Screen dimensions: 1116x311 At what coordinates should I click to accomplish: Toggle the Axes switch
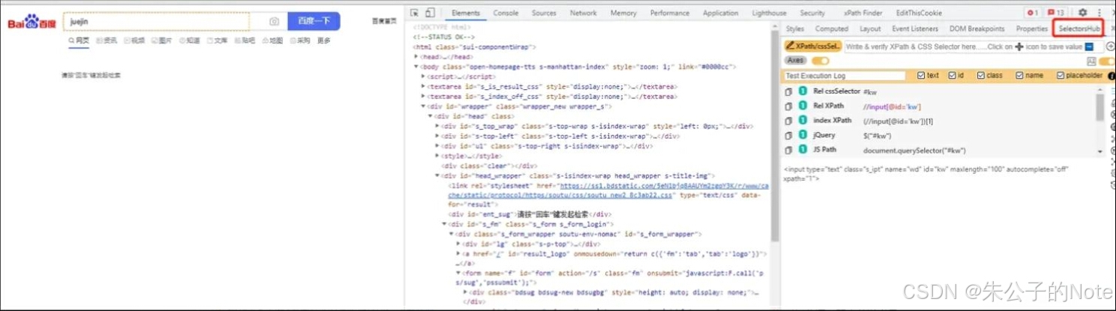(820, 61)
